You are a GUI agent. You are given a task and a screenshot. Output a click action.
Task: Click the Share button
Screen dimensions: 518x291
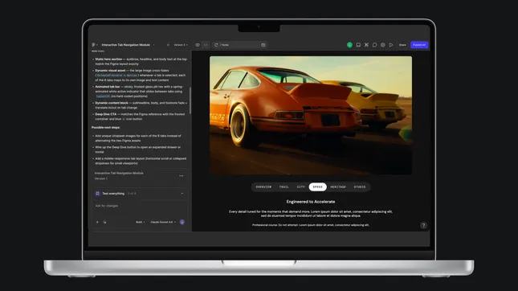[x=402, y=45]
